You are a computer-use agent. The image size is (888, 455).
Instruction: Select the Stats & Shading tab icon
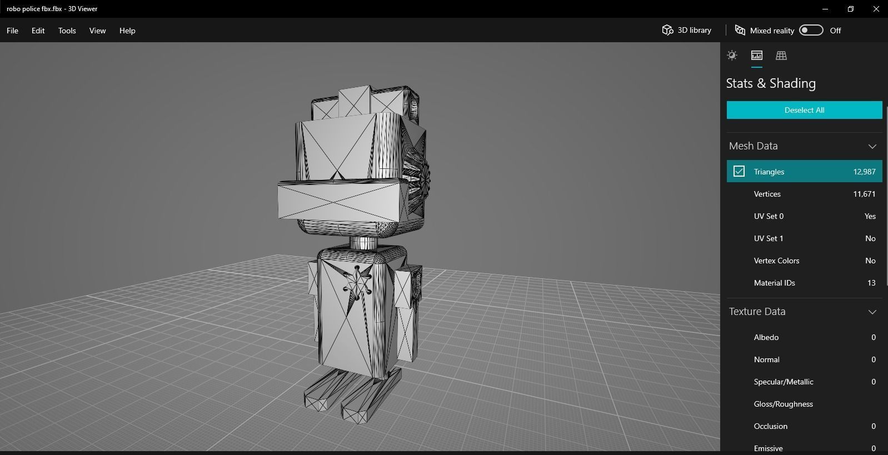point(756,55)
